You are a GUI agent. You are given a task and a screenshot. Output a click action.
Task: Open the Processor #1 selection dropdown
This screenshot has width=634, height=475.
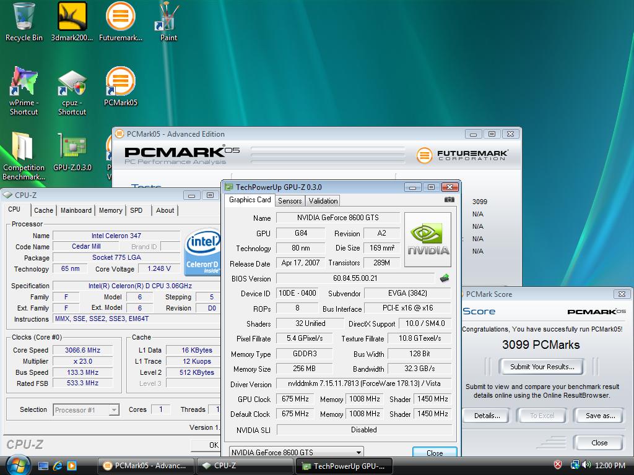[85, 410]
